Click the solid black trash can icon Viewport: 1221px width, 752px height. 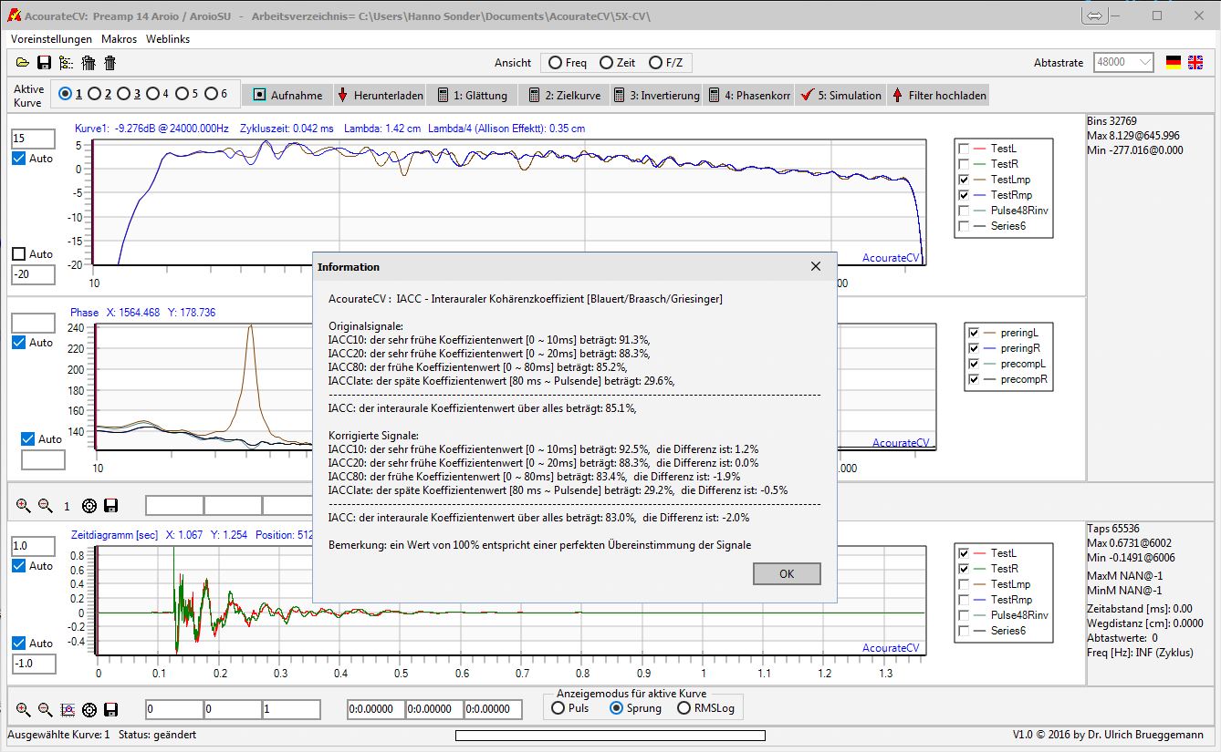coord(110,63)
